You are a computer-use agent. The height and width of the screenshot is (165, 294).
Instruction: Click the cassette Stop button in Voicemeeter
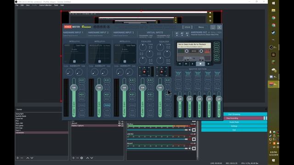[200, 64]
